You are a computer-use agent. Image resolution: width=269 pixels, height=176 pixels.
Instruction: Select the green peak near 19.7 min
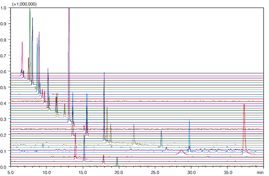[117, 161]
